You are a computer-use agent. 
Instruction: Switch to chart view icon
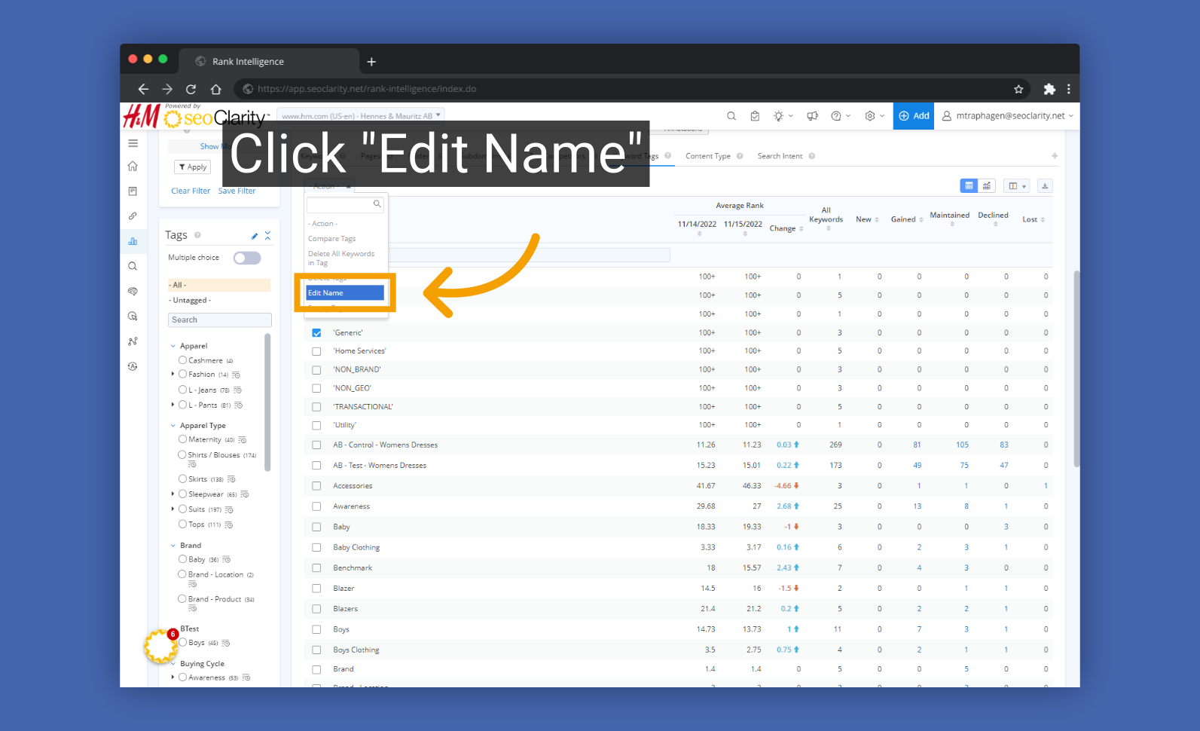click(986, 186)
